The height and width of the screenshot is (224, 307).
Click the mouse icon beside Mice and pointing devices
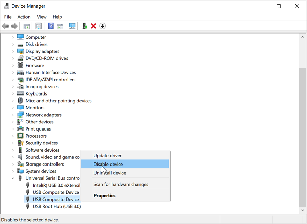point(20,101)
